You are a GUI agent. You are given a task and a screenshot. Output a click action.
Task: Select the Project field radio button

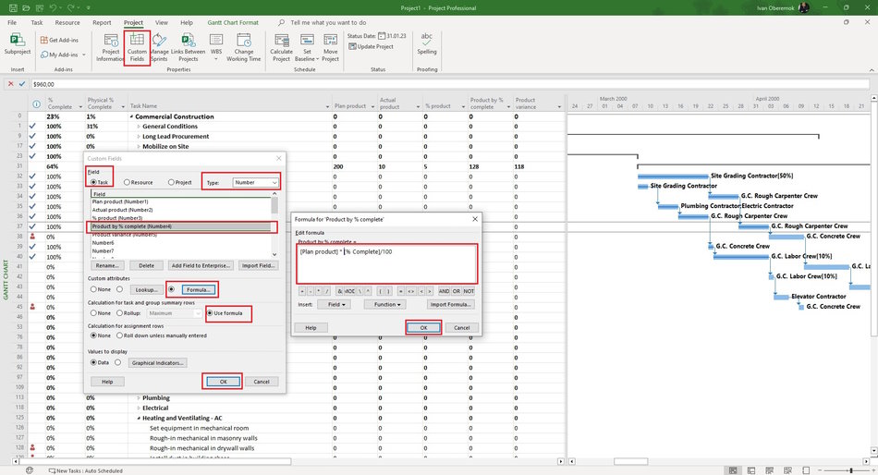pyautogui.click(x=171, y=183)
